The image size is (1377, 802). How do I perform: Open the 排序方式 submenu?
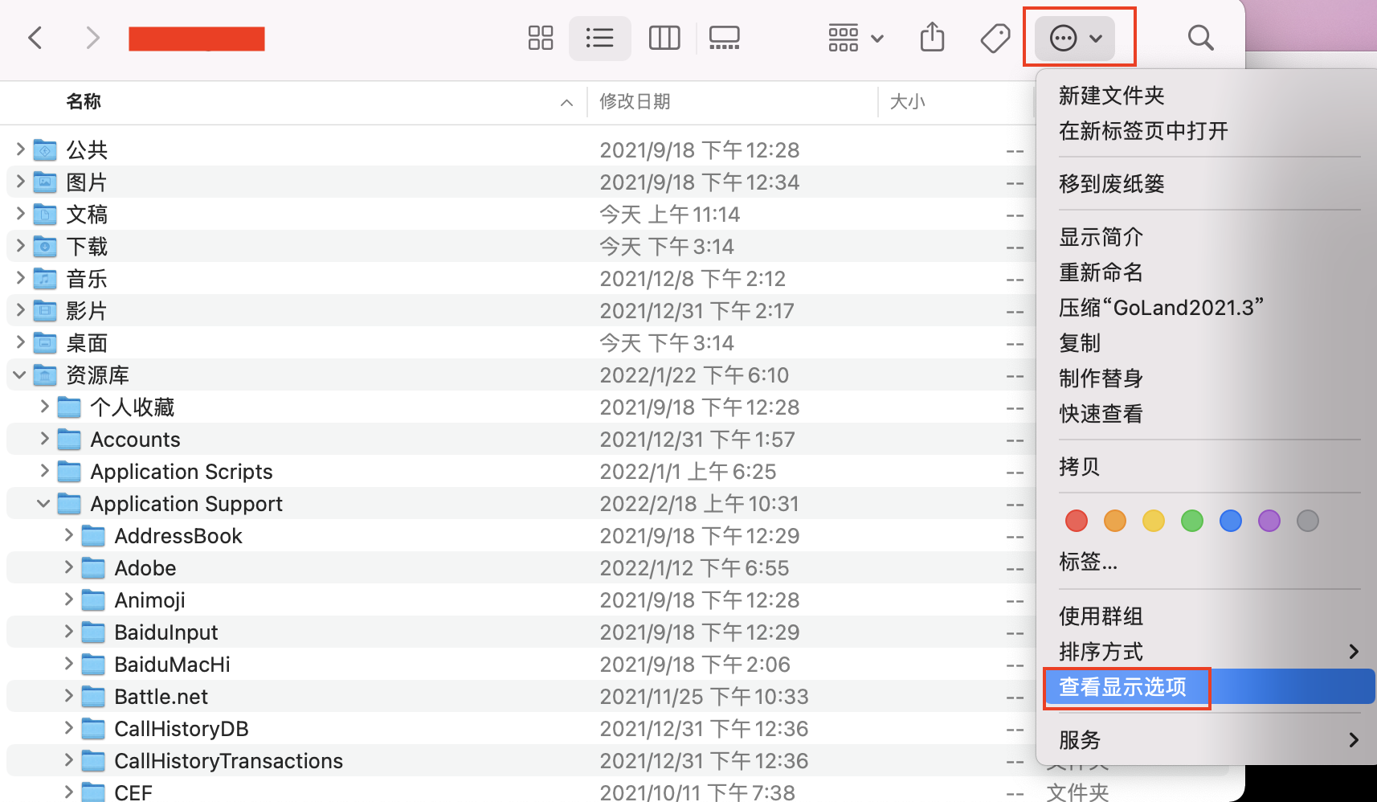pos(1205,652)
